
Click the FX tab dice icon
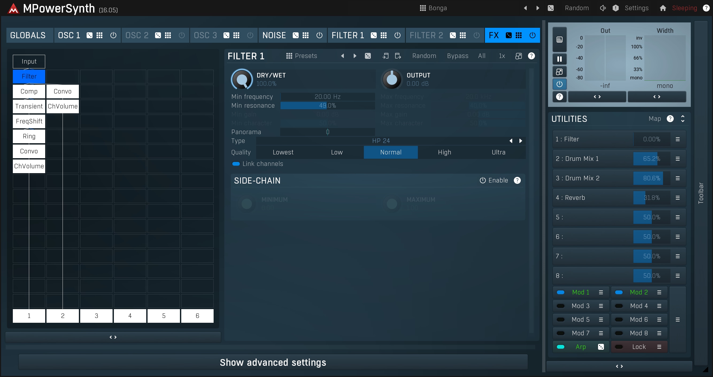pos(509,35)
